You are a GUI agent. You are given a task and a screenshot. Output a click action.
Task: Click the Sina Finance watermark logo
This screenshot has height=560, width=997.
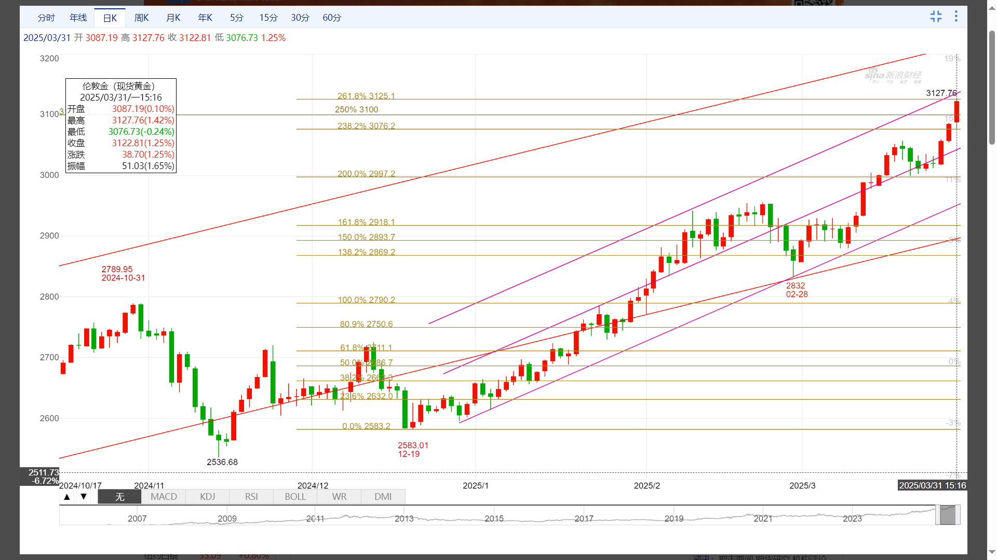coord(893,76)
